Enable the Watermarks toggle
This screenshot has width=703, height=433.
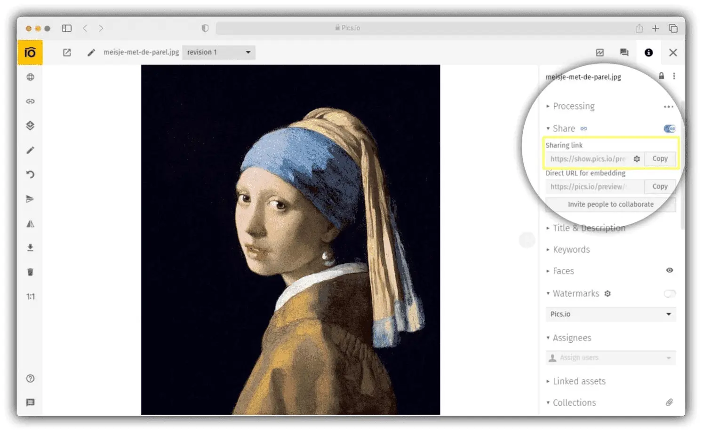669,294
